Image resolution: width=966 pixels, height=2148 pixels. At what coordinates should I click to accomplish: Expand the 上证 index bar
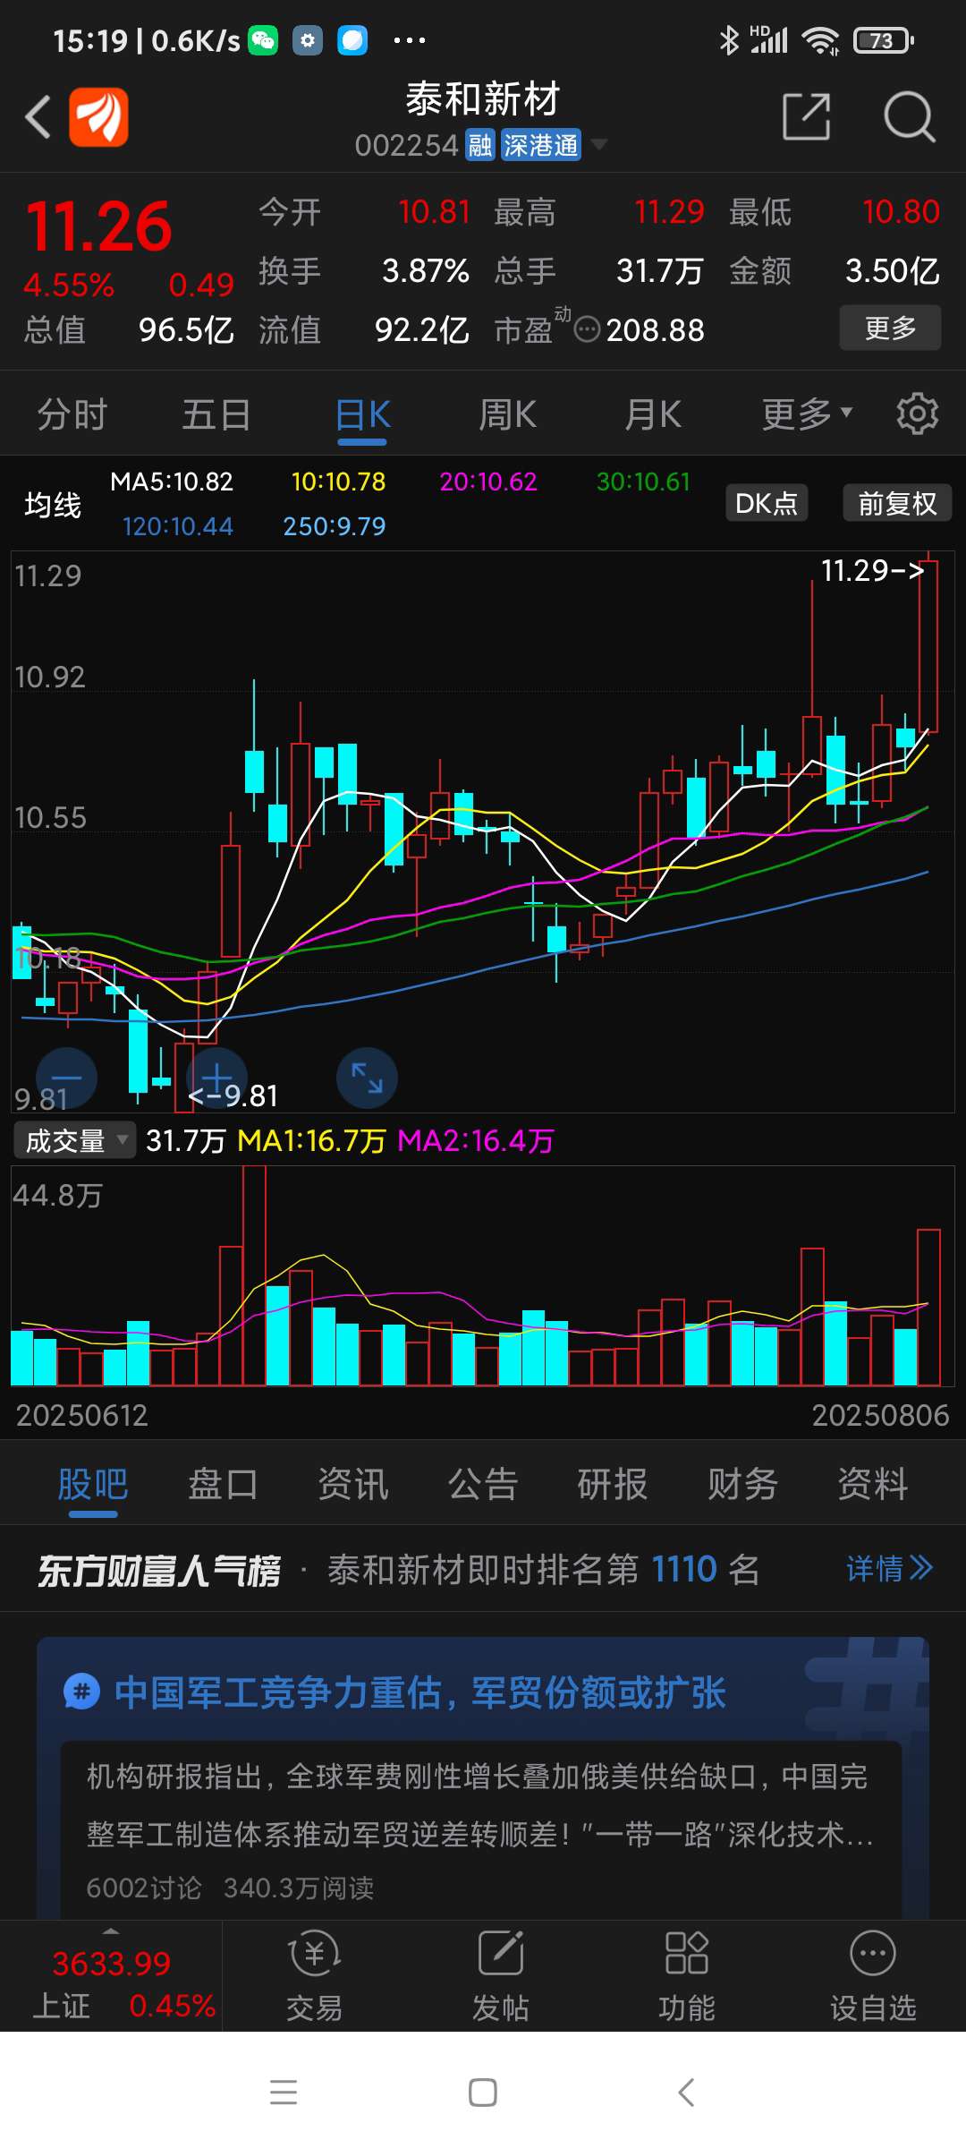[111, 1976]
